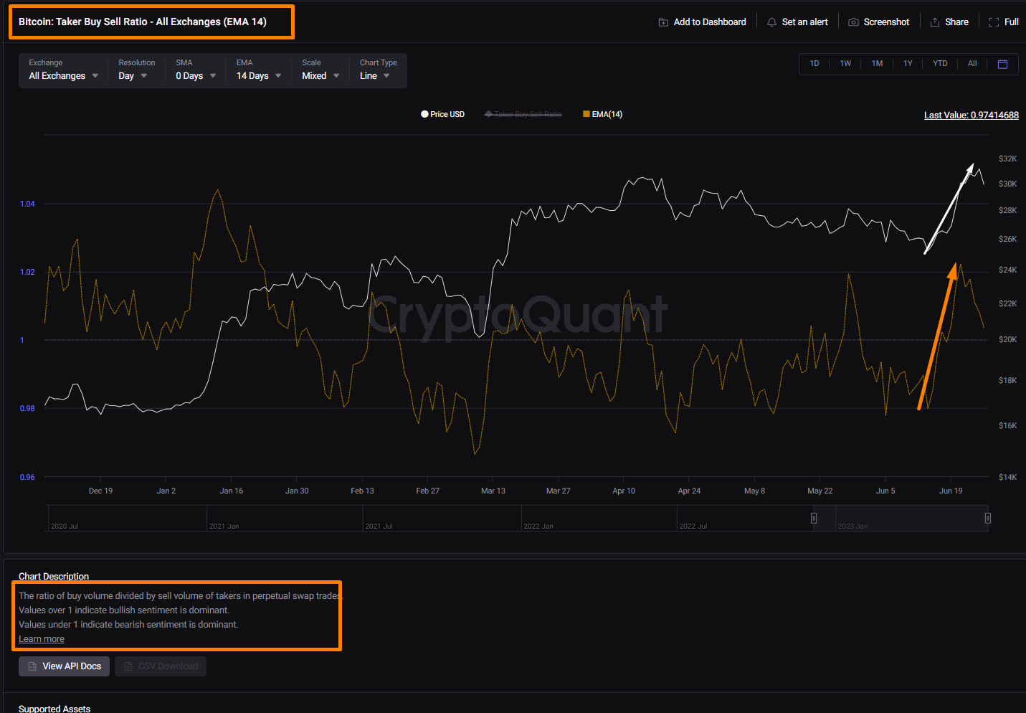Click the $30K price axis label
Image resolution: width=1026 pixels, height=713 pixels.
tap(1007, 184)
